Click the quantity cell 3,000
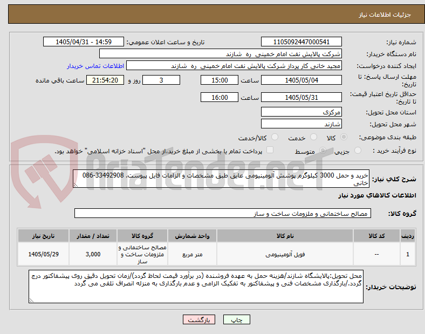The width and height of the screenshot is (425, 334). pos(93,254)
